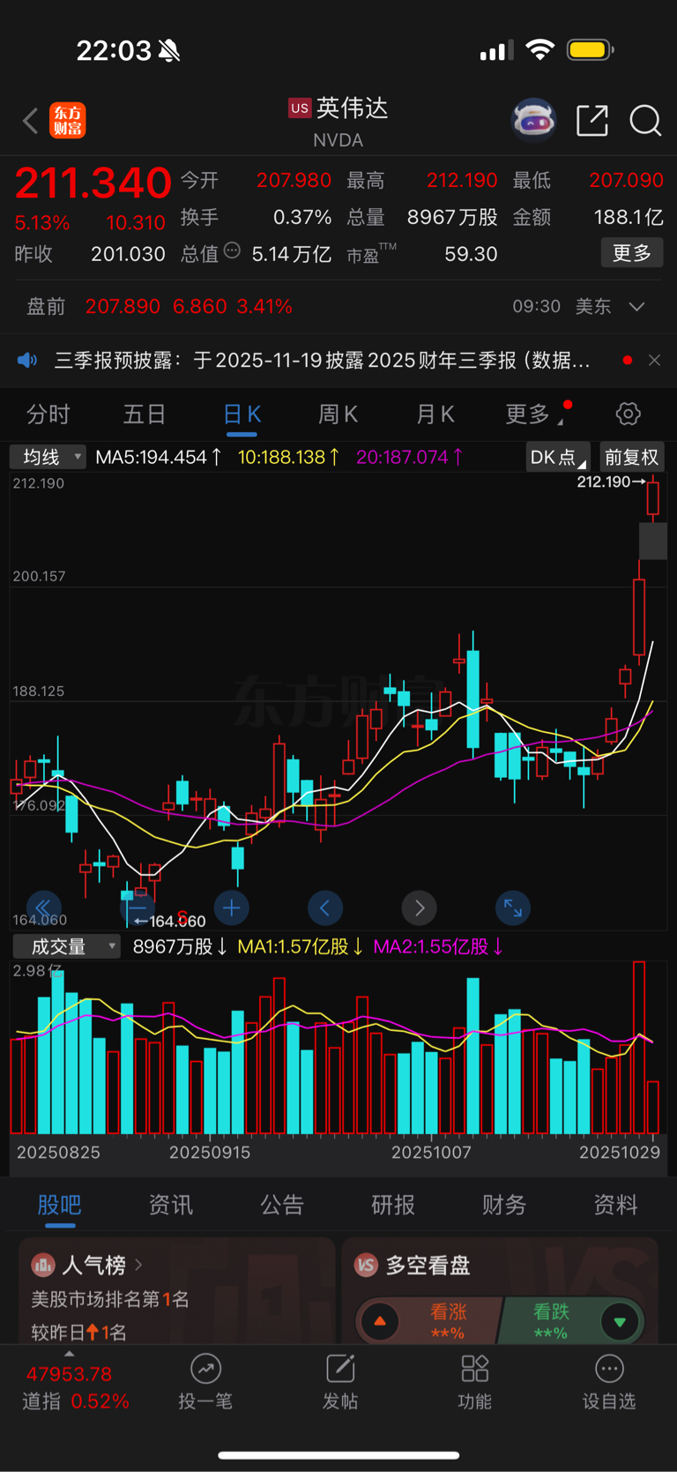
Task: Switch to 周K chart tab
Action: (x=338, y=414)
